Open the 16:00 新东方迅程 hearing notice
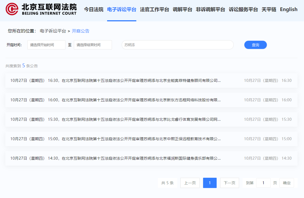 coord(115,100)
